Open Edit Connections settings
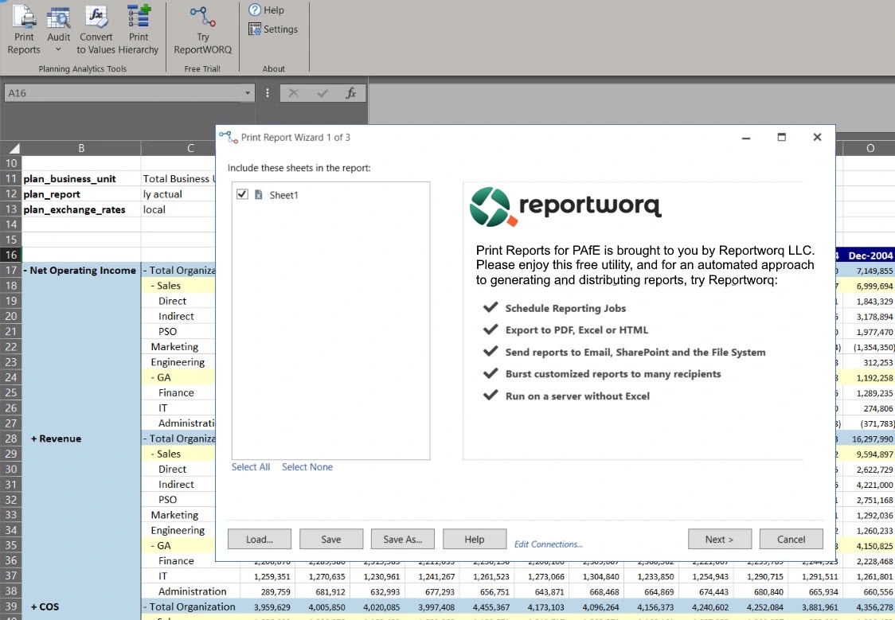The width and height of the screenshot is (895, 620). [548, 544]
